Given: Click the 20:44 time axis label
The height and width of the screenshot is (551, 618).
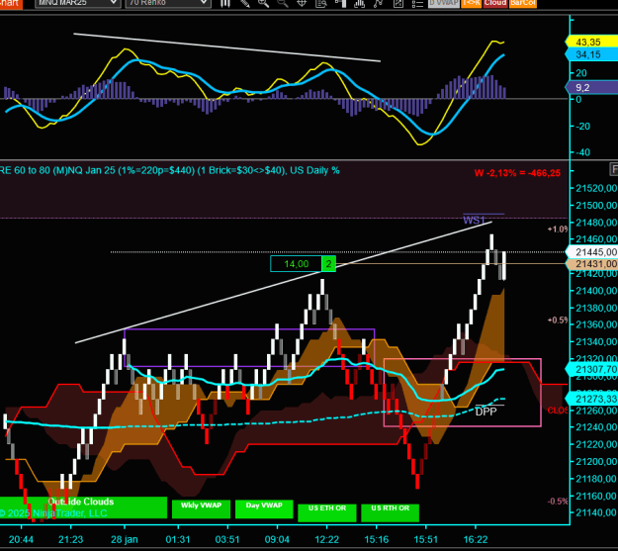Looking at the screenshot, I should coord(21,539).
